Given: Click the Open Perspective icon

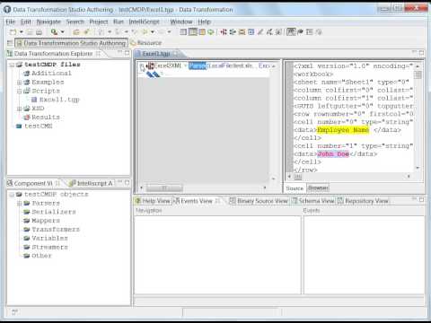Looking at the screenshot, I should coord(10,43).
